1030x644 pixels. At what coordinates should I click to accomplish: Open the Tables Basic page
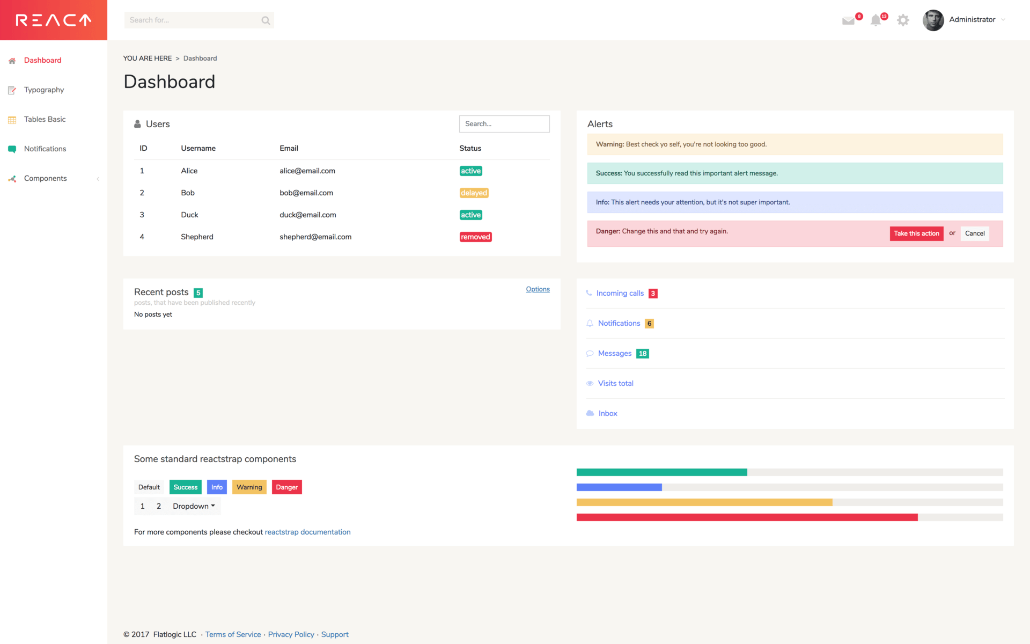click(45, 119)
